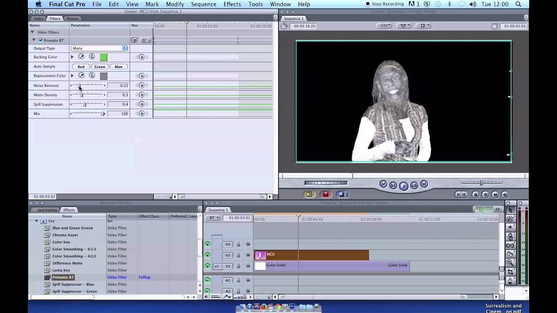Switch to the Motion tab in Viewer

[x=72, y=19]
